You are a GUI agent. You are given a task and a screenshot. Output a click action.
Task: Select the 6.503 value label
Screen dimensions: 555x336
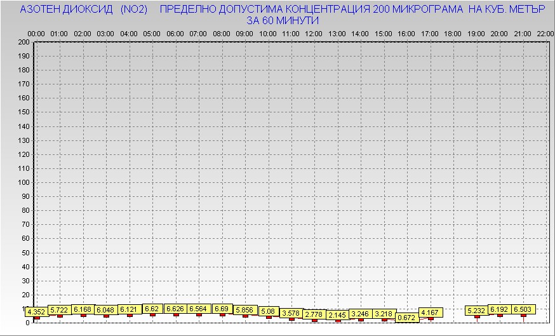tap(524, 309)
